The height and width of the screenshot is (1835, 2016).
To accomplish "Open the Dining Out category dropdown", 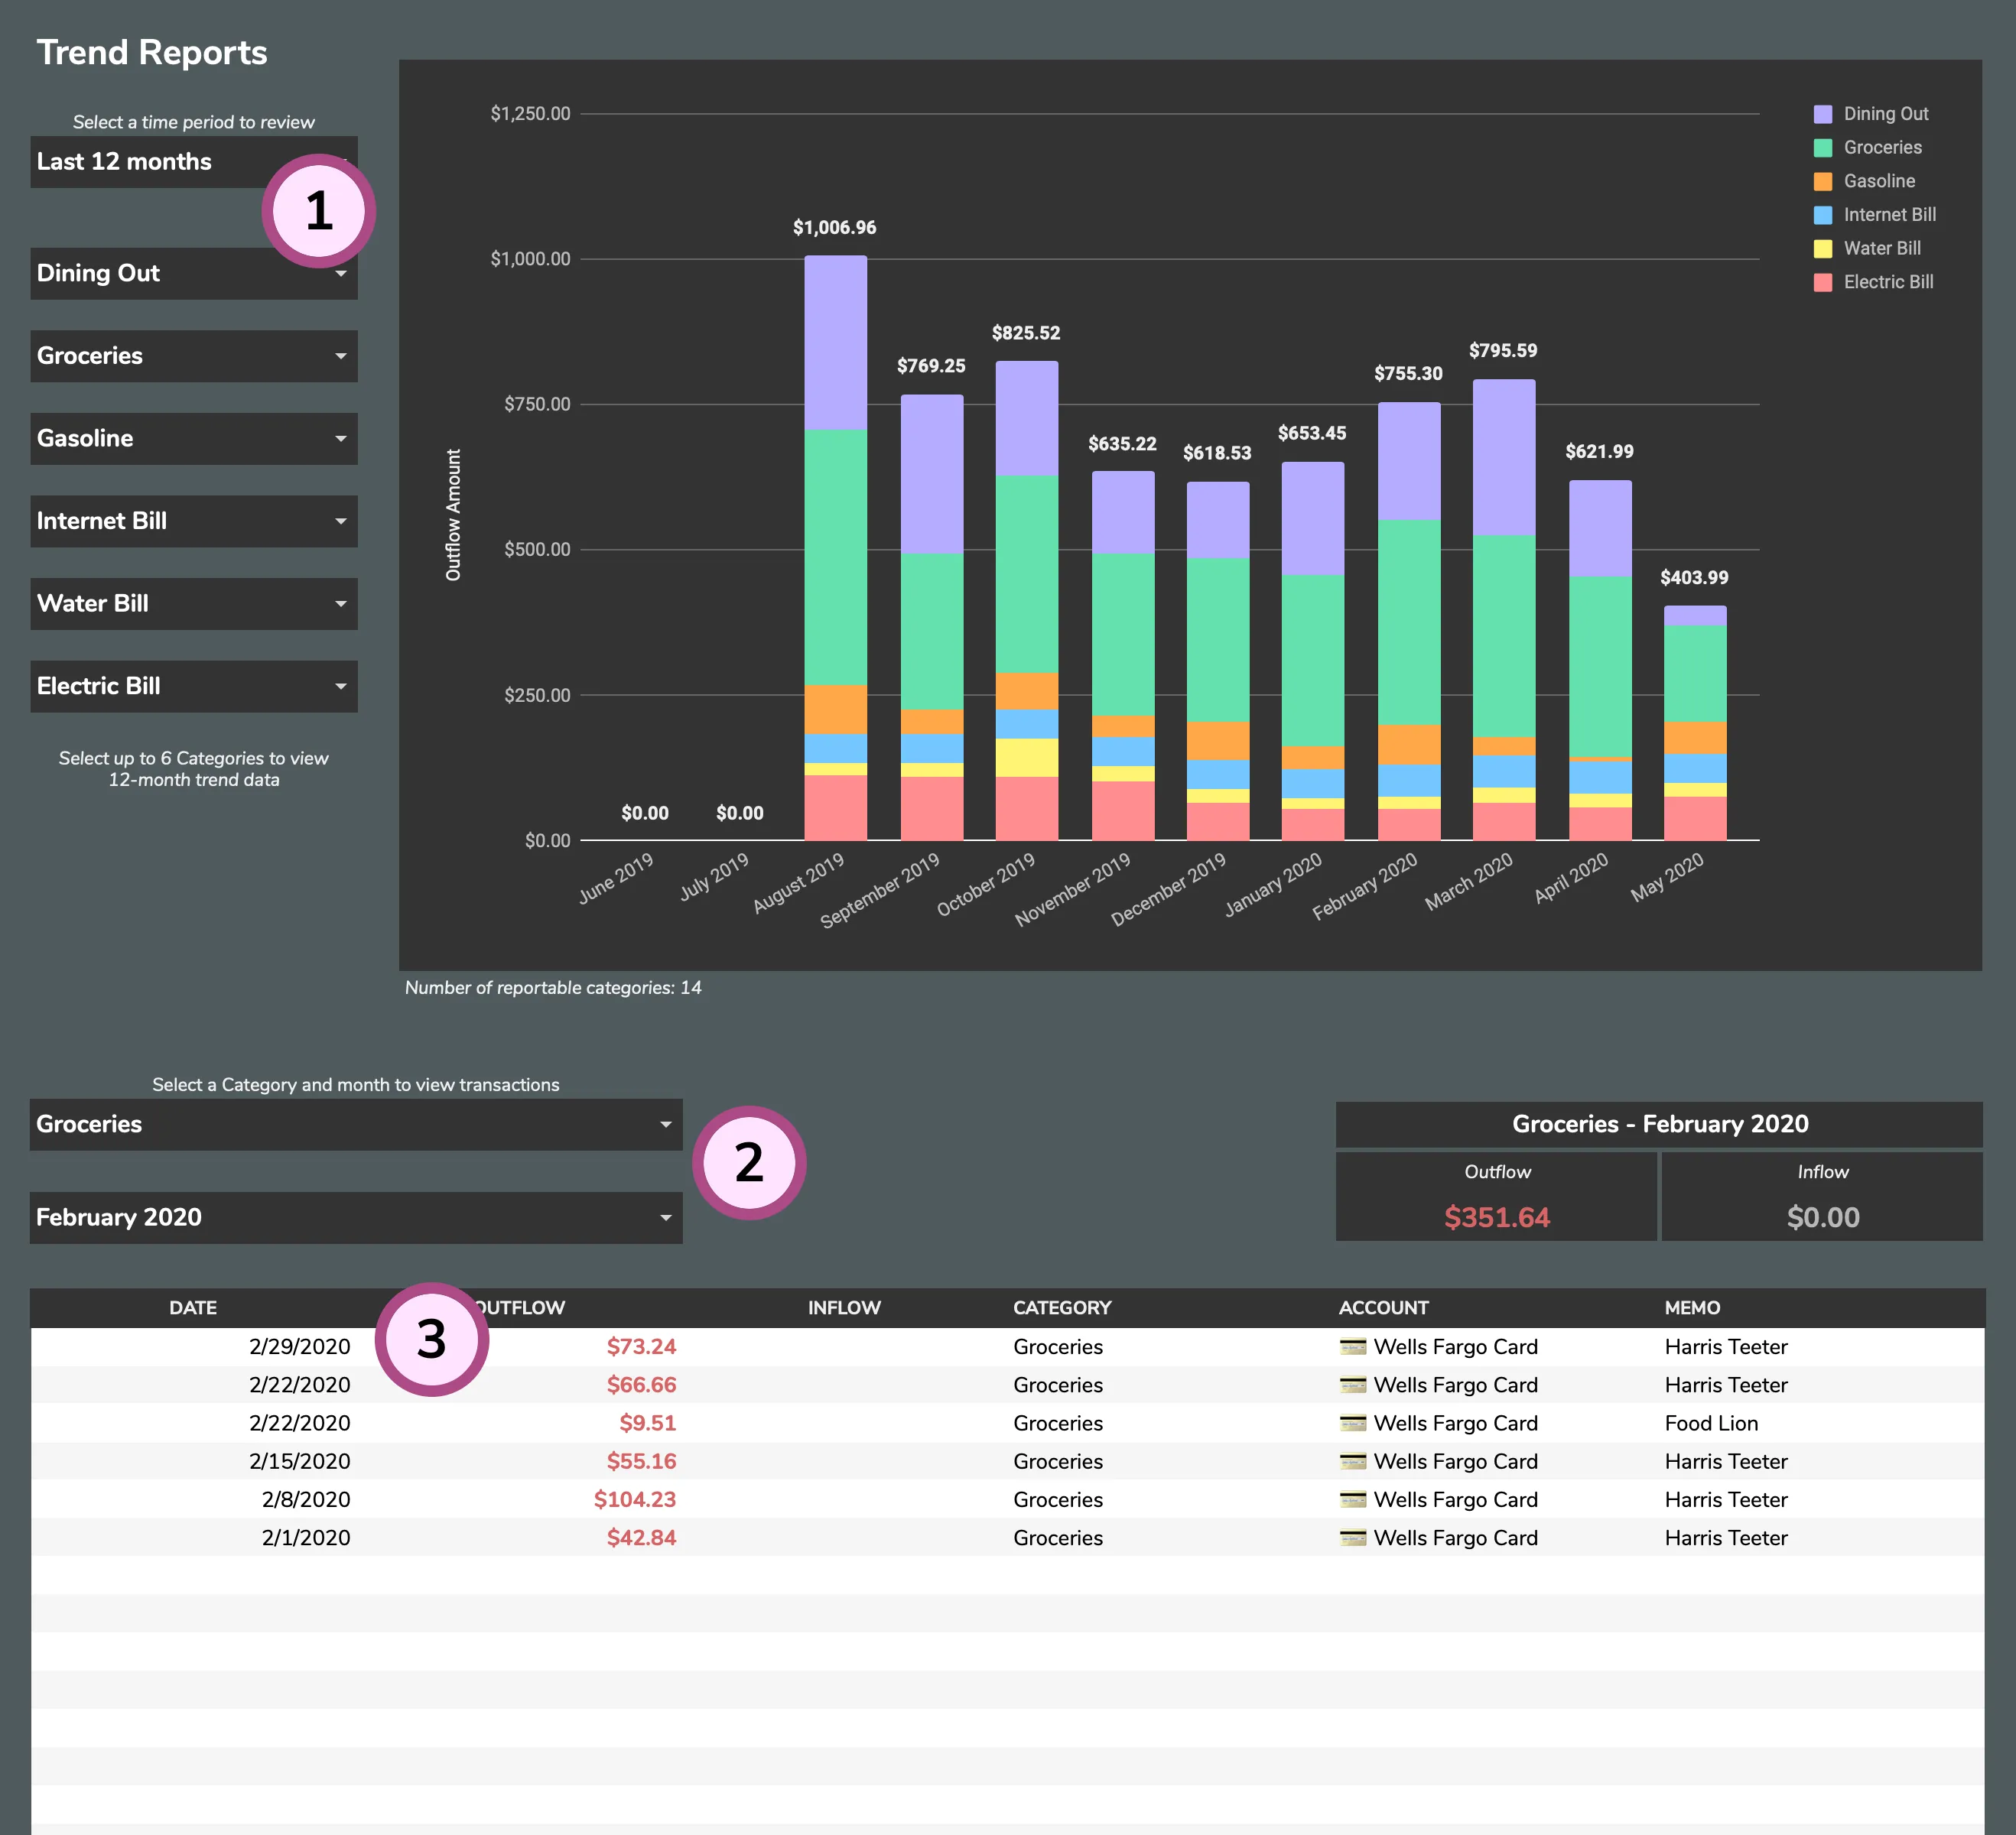I will (193, 273).
